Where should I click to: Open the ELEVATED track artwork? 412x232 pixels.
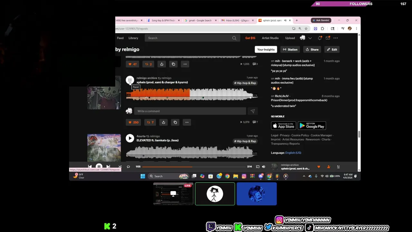pos(104,148)
